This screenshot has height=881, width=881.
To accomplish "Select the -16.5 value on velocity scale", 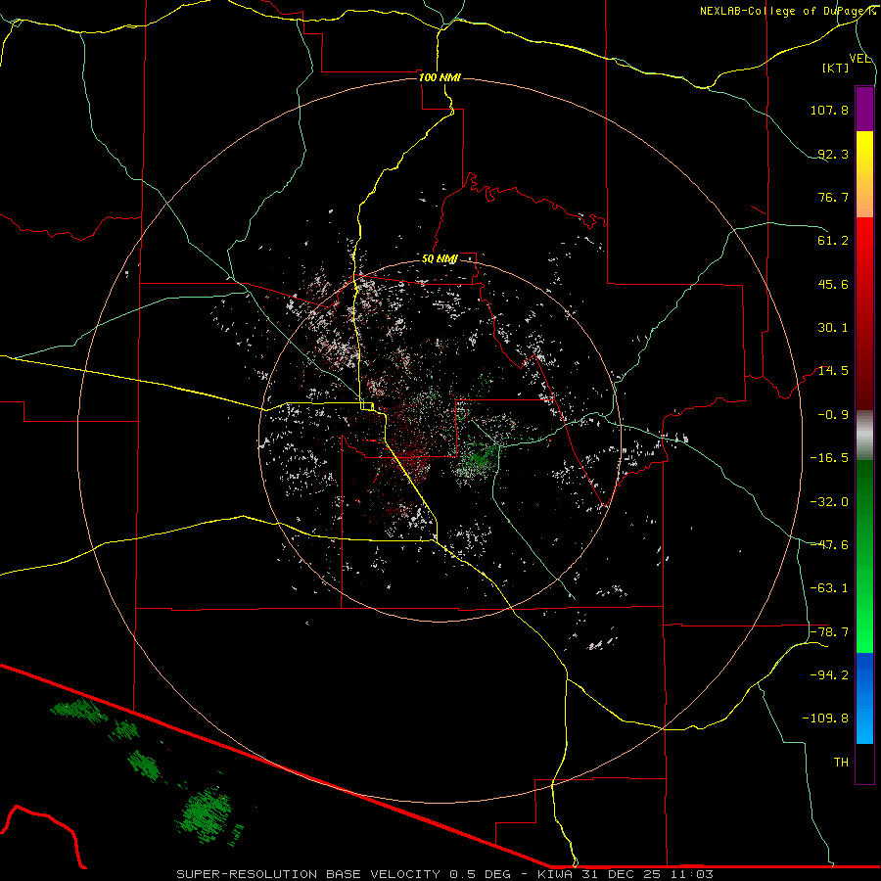I will [x=829, y=458].
